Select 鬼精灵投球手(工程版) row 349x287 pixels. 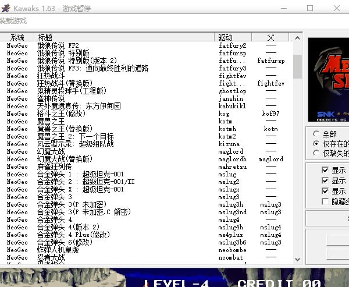146,91
